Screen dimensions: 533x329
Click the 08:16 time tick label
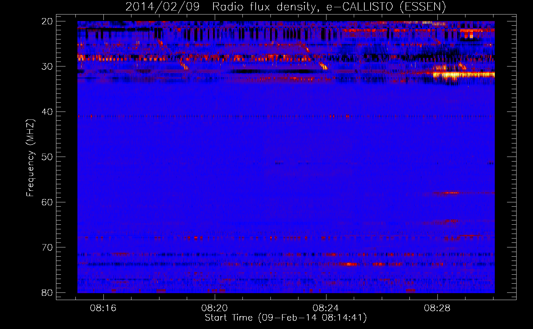[103, 308]
